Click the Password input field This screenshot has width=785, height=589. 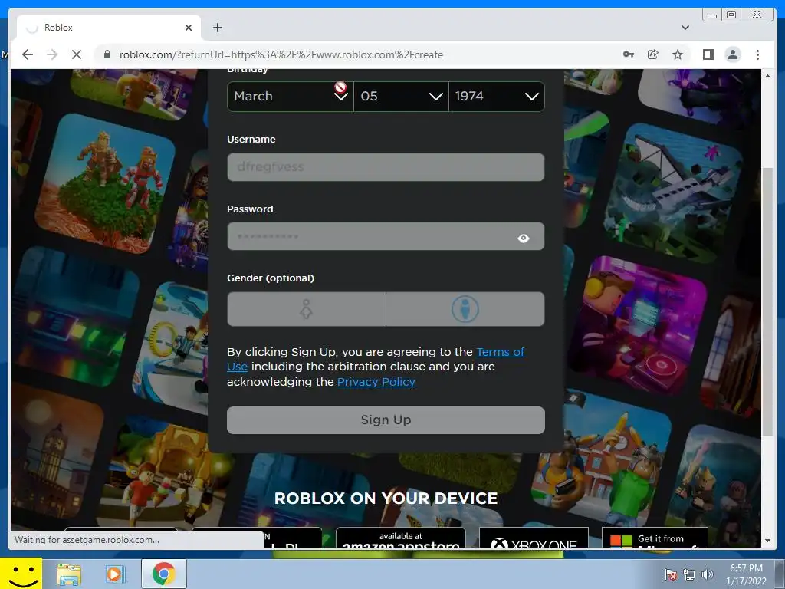pyautogui.click(x=386, y=236)
